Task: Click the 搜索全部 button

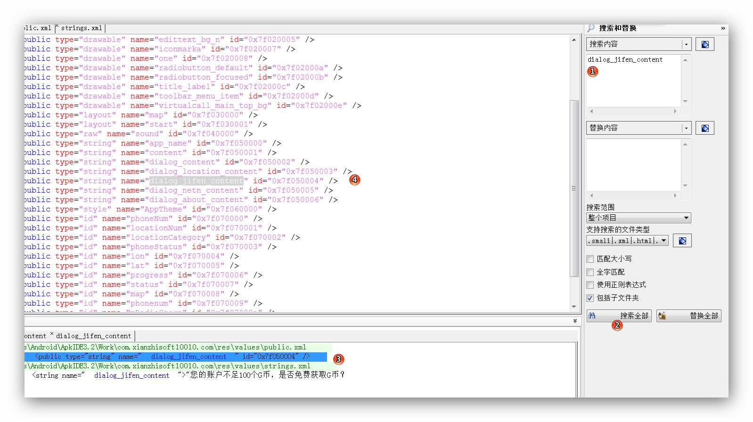Action: pyautogui.click(x=619, y=316)
